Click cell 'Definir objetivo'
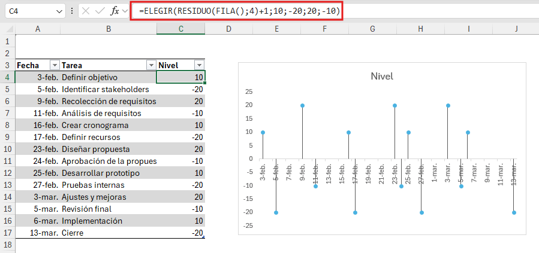Viewport: 539px width, 253px height. click(x=109, y=77)
